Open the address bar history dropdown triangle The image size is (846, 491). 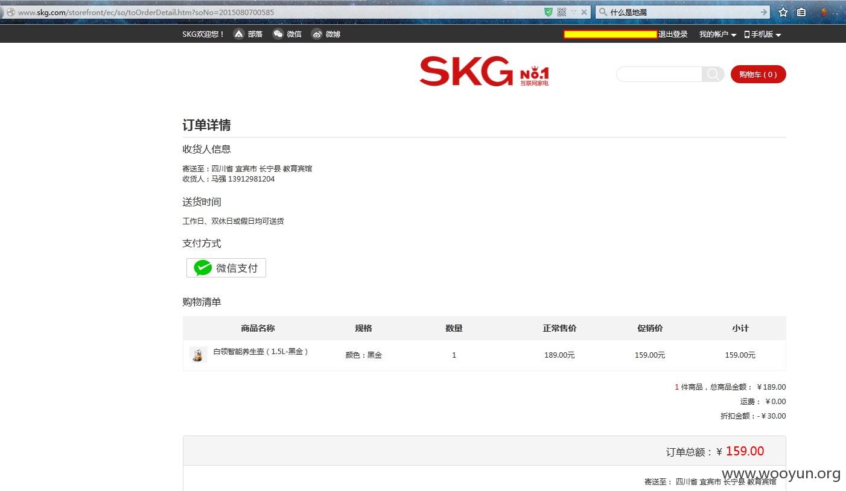point(574,12)
